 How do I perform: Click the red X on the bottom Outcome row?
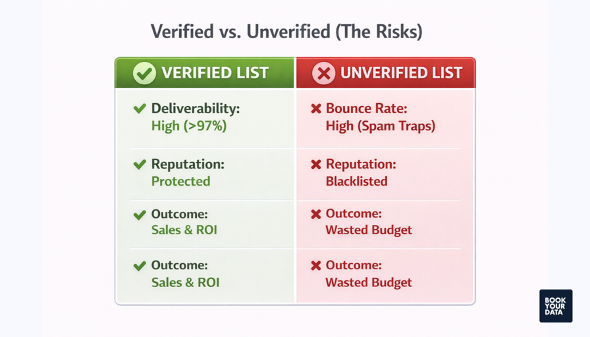tap(316, 266)
